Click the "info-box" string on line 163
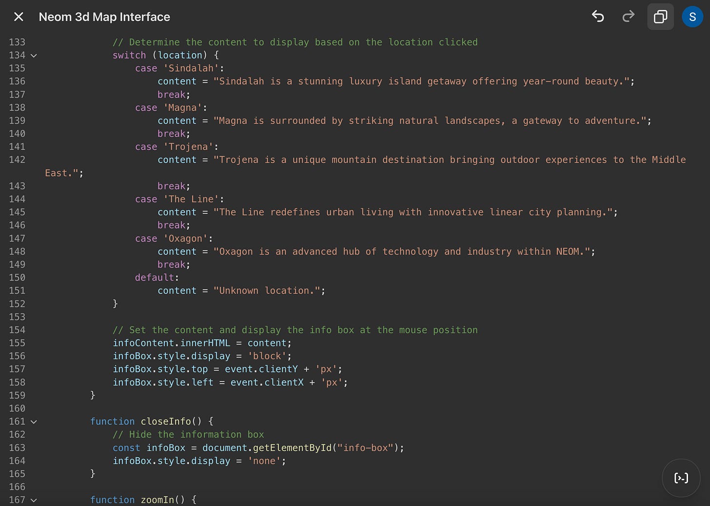710x506 pixels. (x=365, y=447)
